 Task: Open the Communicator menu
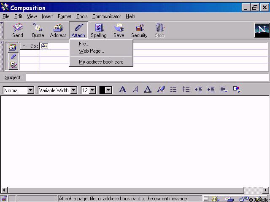pos(107,16)
